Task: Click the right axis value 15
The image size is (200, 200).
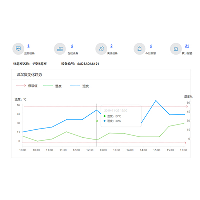Action: tap(188, 130)
